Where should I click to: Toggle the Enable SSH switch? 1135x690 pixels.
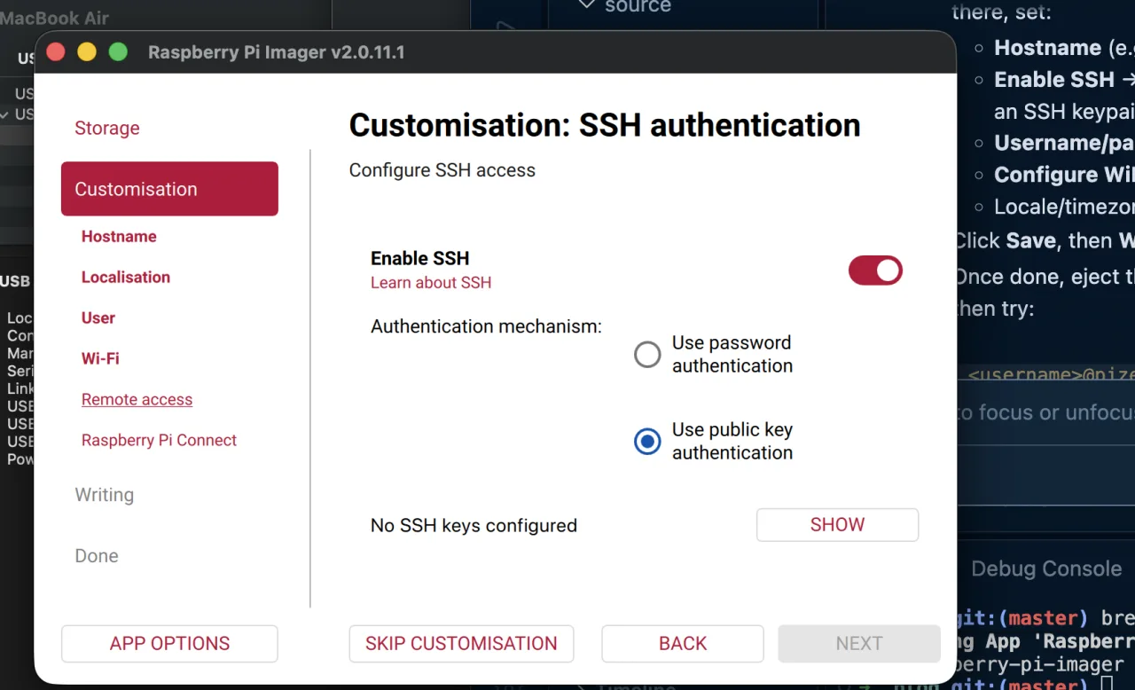point(875,271)
